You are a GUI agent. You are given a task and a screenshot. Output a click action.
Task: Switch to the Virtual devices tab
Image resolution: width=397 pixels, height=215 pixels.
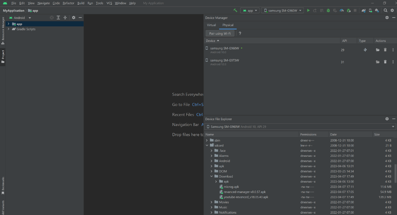coord(211,25)
